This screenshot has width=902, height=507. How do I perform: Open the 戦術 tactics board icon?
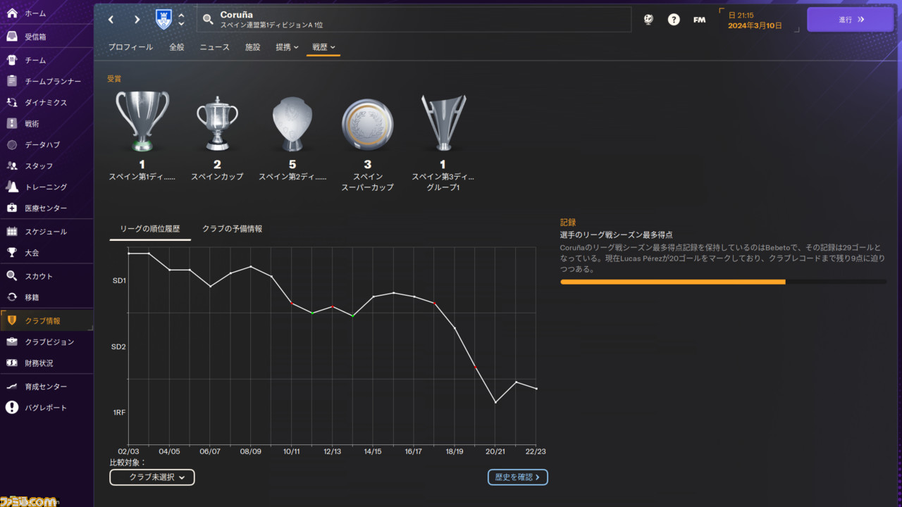click(x=12, y=123)
